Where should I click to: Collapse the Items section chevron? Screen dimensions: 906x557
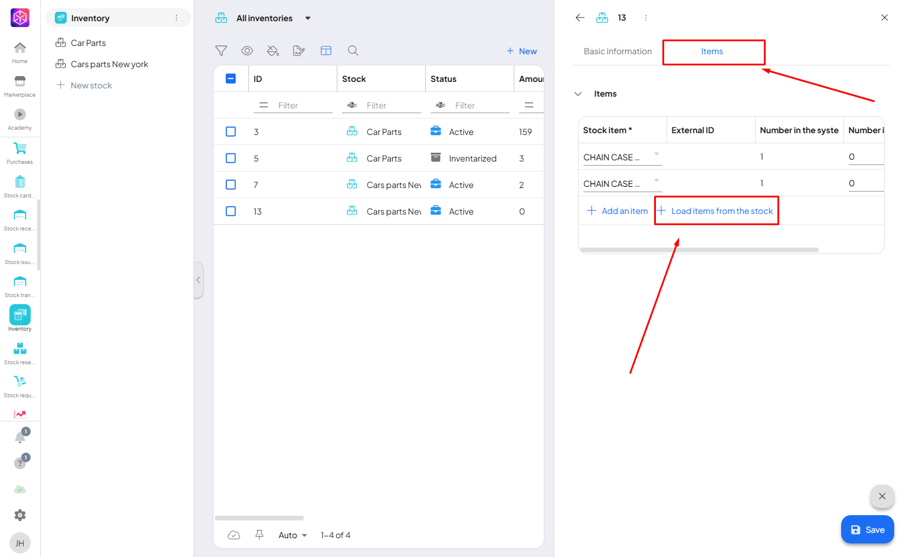click(x=578, y=94)
